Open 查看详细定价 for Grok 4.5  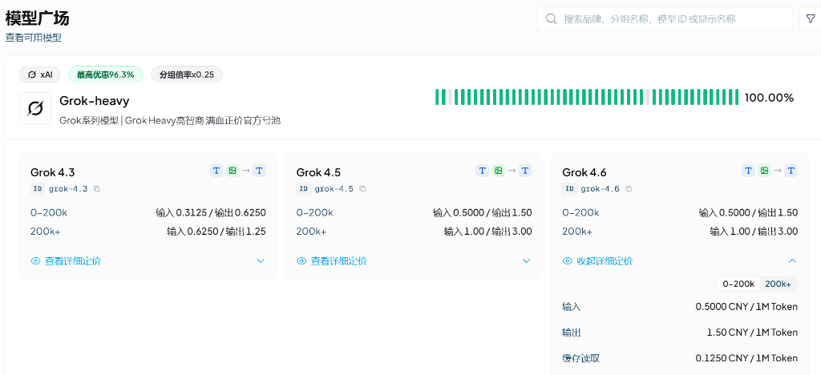tap(339, 261)
